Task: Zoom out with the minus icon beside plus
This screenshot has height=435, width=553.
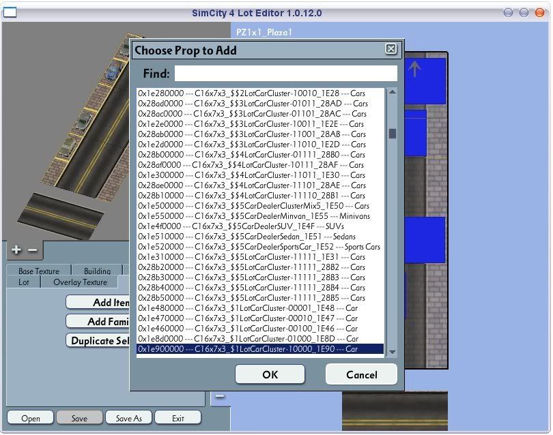Action: point(33,250)
